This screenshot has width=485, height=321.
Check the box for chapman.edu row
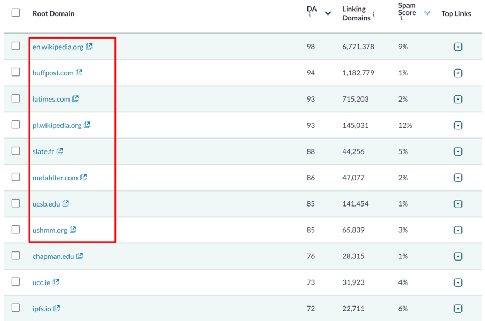[16, 255]
